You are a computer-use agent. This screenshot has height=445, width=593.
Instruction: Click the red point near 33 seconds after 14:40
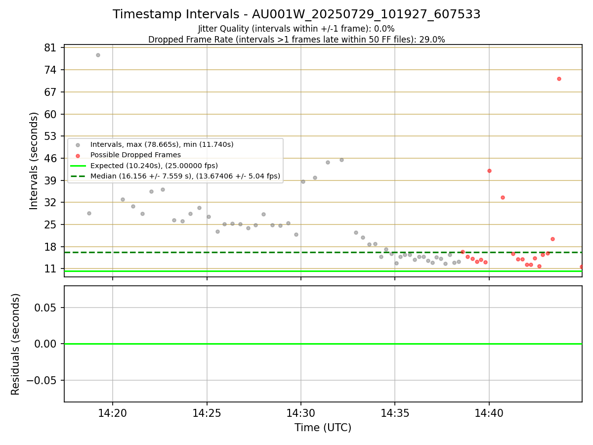503,197
